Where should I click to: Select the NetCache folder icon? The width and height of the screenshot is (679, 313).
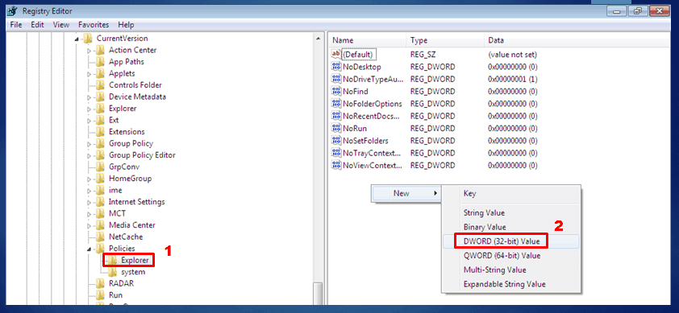[101, 237]
